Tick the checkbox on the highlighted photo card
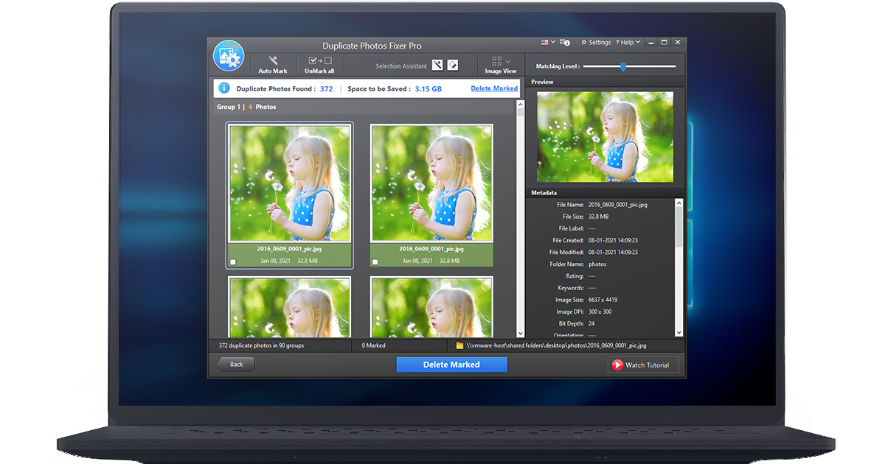Viewport: 885px width, 464px height. point(233,261)
